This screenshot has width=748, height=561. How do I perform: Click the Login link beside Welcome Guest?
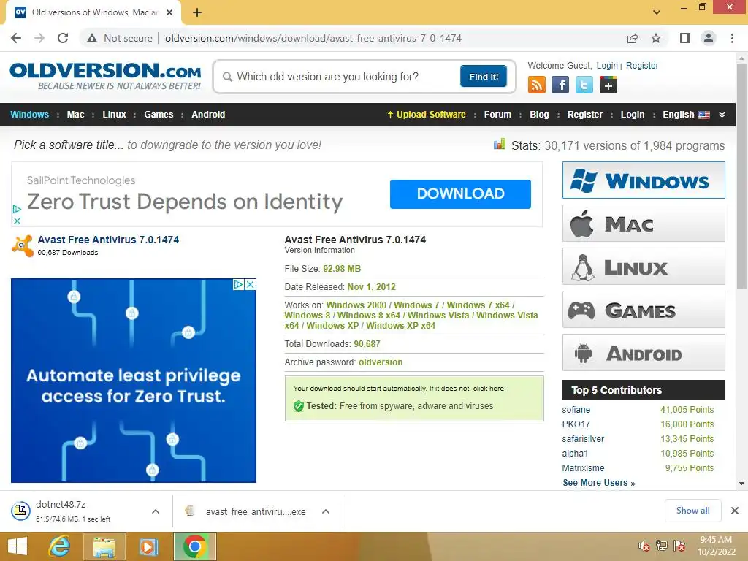coord(607,65)
